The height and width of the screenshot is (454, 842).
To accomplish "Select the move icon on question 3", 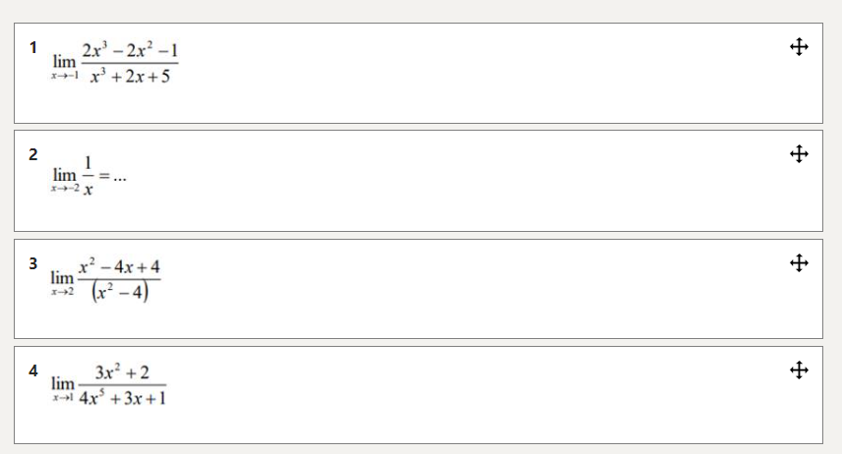I will point(798,262).
